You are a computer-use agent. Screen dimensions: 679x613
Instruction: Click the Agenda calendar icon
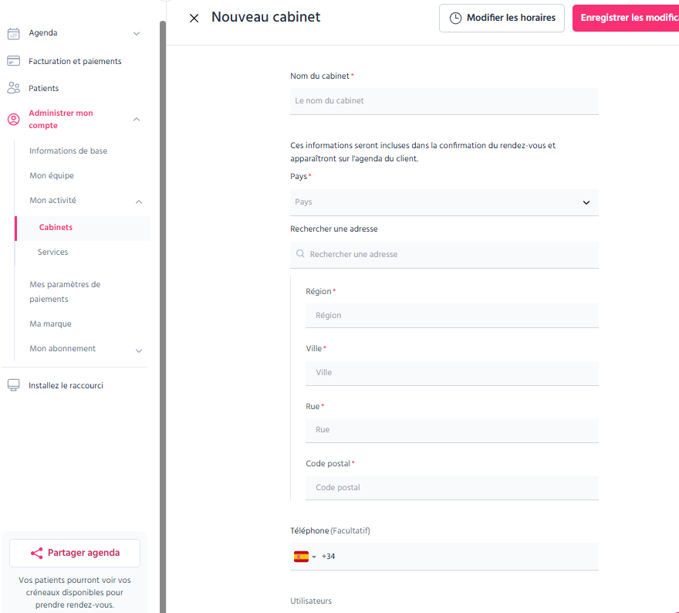click(13, 33)
